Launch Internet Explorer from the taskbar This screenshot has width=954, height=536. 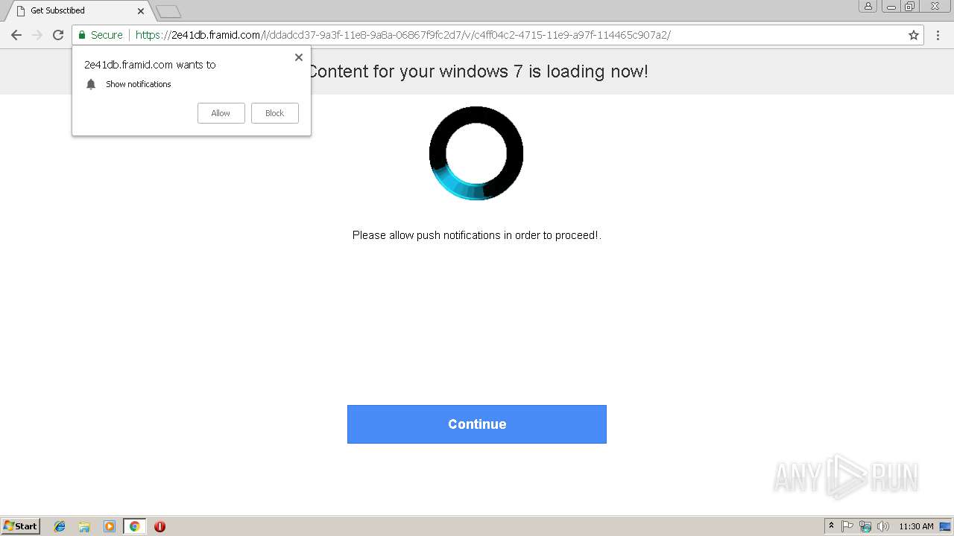(60, 526)
